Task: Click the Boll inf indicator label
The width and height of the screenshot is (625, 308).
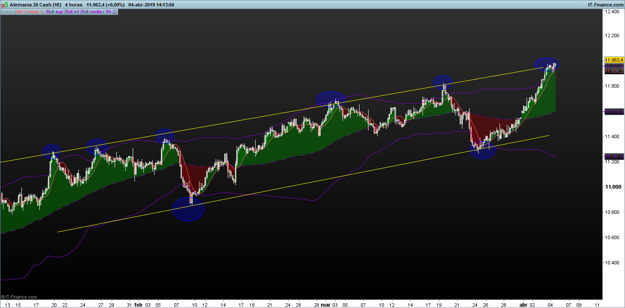Action: coord(72,12)
